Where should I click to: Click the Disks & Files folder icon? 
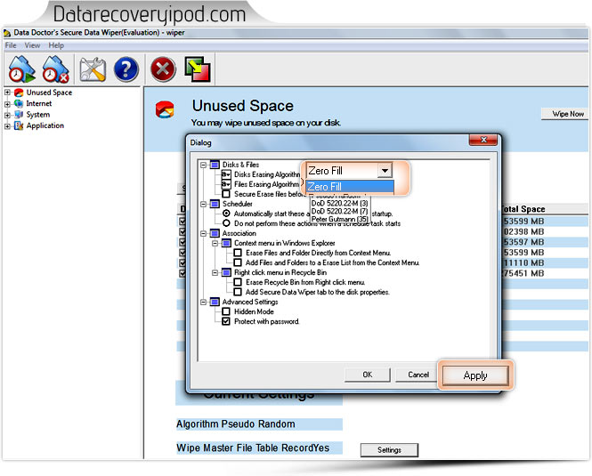[215, 165]
